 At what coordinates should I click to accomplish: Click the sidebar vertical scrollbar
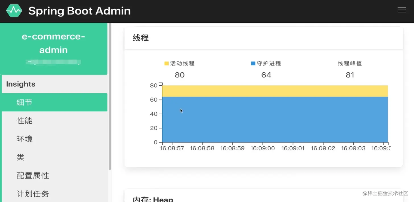tap(110, 96)
